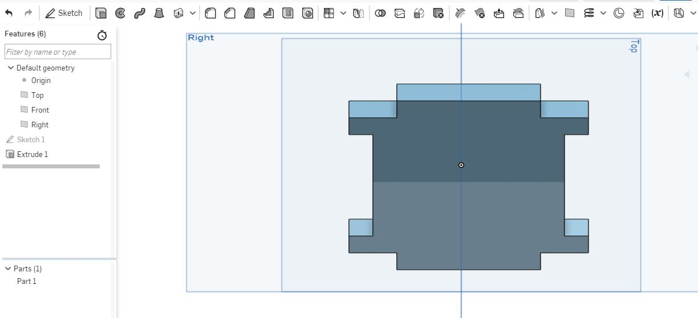Select the Move face tool

point(499,13)
